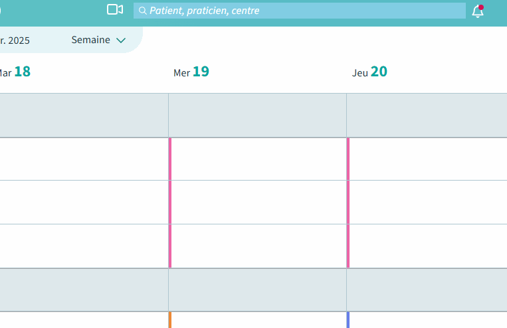This screenshot has width=507, height=328.
Task: Select the Jeu 20 day header
Action: click(369, 72)
